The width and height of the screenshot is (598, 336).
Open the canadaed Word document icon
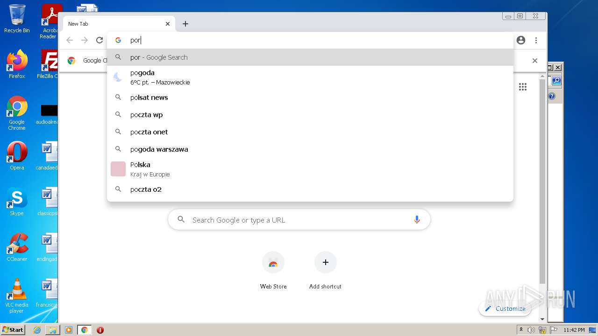47,156
